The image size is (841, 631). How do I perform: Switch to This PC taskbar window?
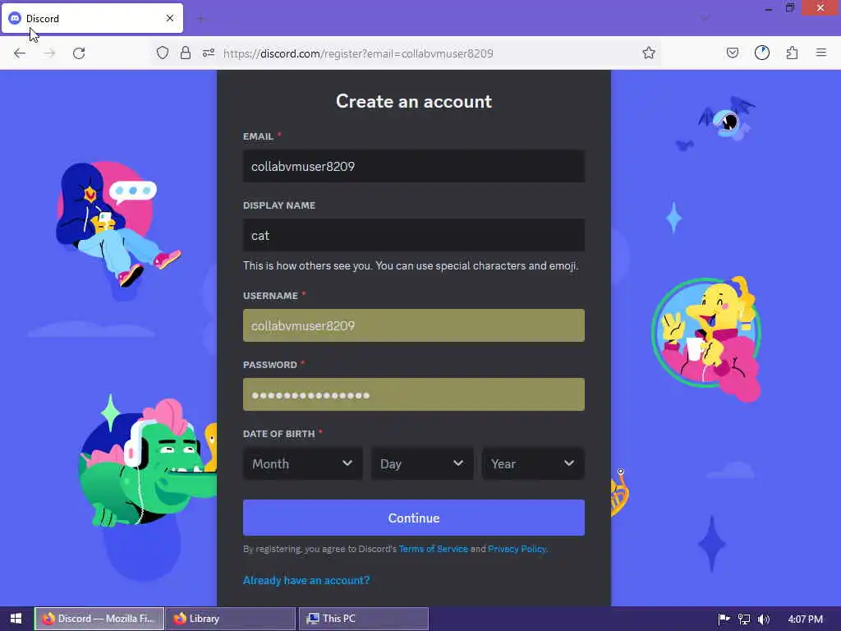pyautogui.click(x=363, y=619)
